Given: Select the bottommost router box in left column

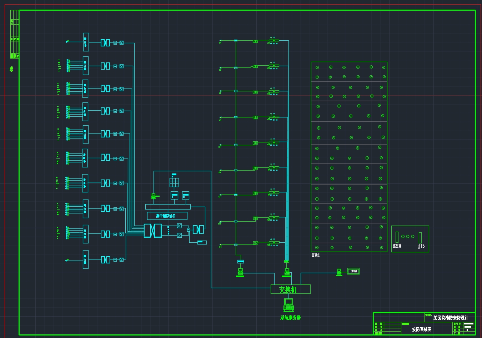Looking at the screenshot, I should (x=86, y=259).
